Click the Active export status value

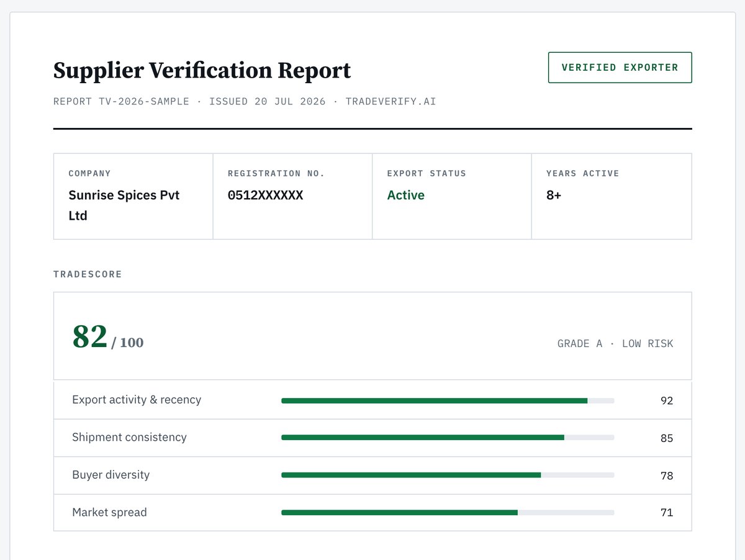click(405, 195)
